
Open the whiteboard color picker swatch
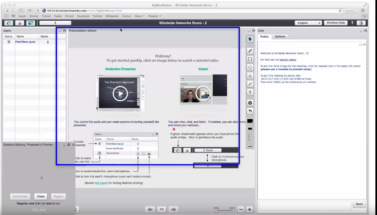(250, 121)
